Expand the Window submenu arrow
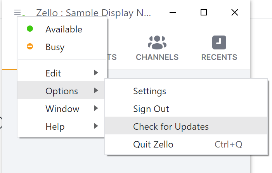The width and height of the screenshot is (272, 173). click(x=96, y=108)
